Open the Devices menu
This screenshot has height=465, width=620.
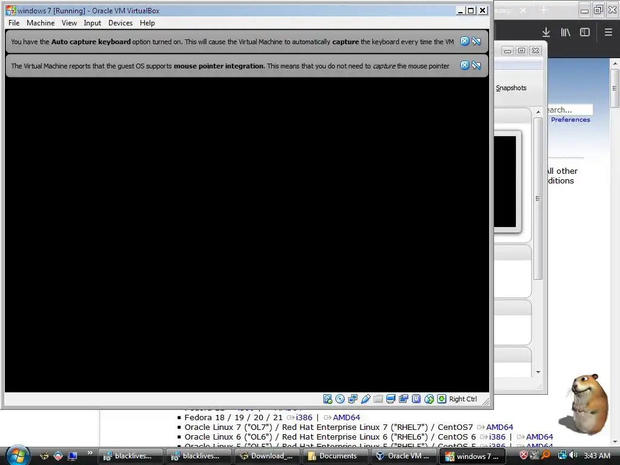click(120, 23)
